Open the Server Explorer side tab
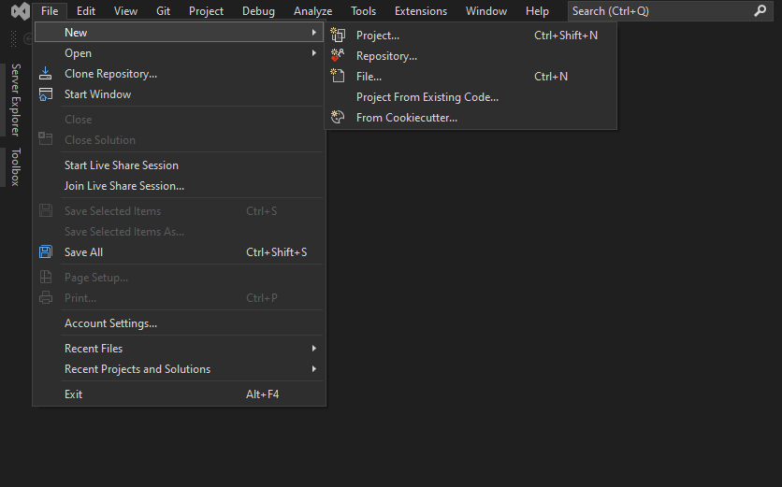 coord(15,100)
